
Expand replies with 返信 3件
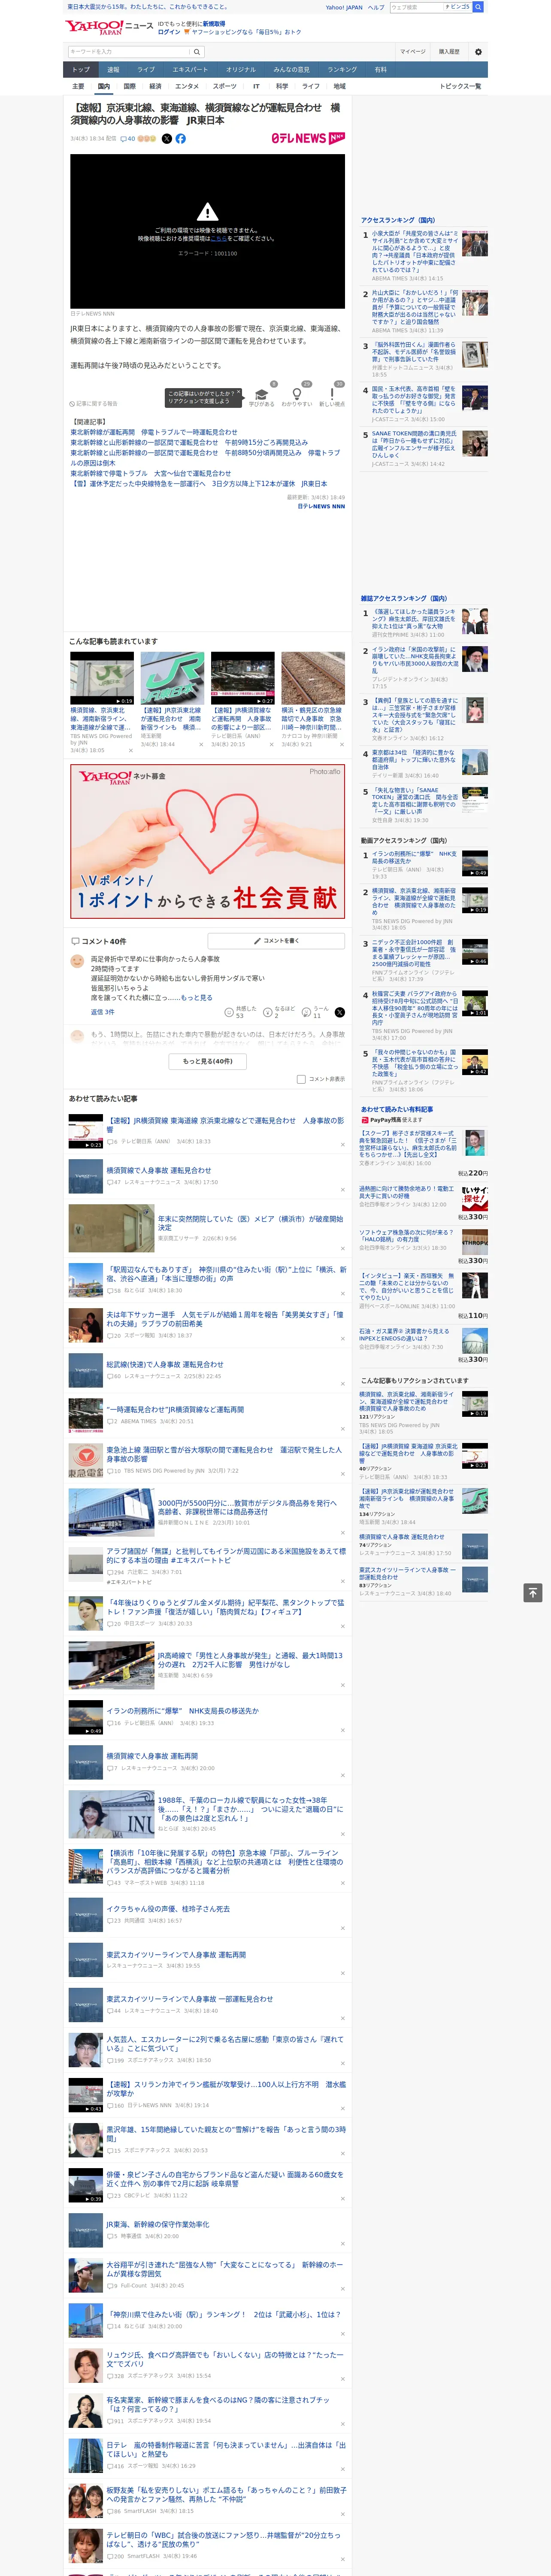click(103, 1012)
